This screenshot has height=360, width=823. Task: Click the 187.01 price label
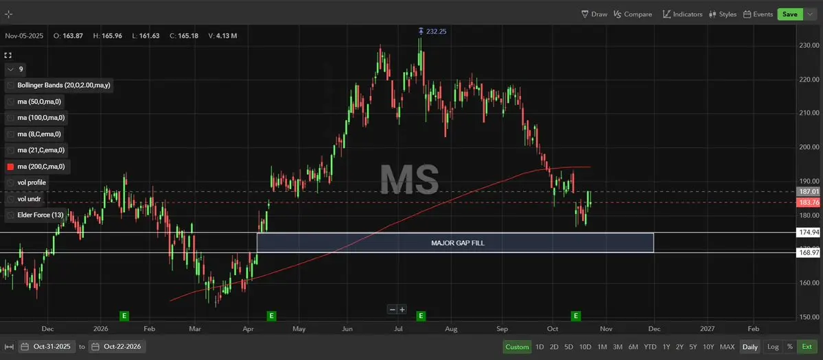(x=809, y=192)
